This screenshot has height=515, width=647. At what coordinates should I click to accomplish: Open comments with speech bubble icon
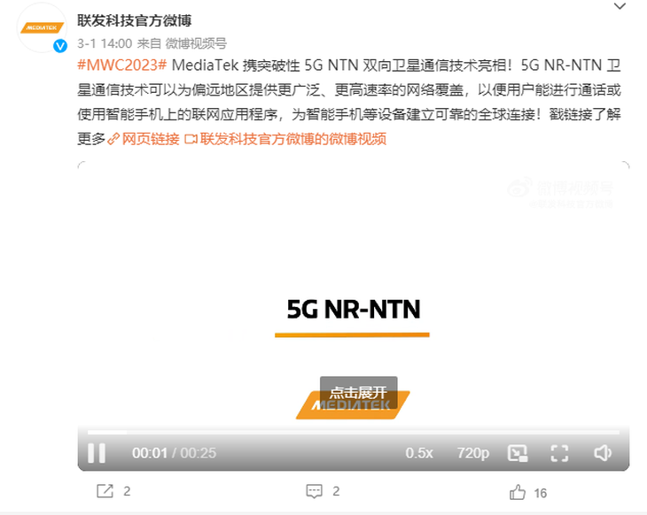314,491
